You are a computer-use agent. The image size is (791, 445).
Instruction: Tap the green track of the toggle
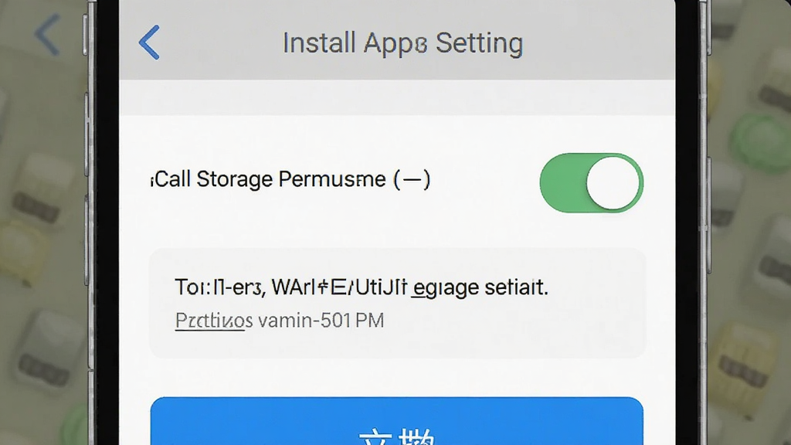(562, 182)
